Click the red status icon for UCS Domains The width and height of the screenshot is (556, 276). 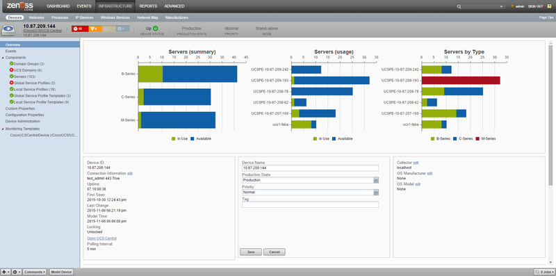11,70
